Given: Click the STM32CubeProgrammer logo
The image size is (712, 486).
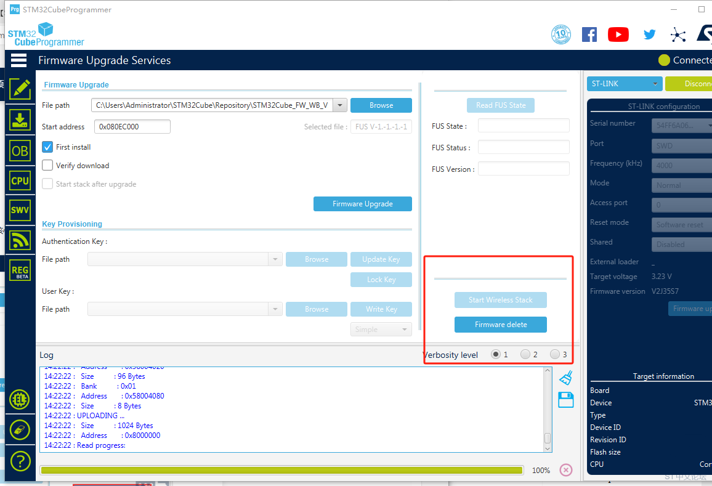Looking at the screenshot, I should coord(46,34).
